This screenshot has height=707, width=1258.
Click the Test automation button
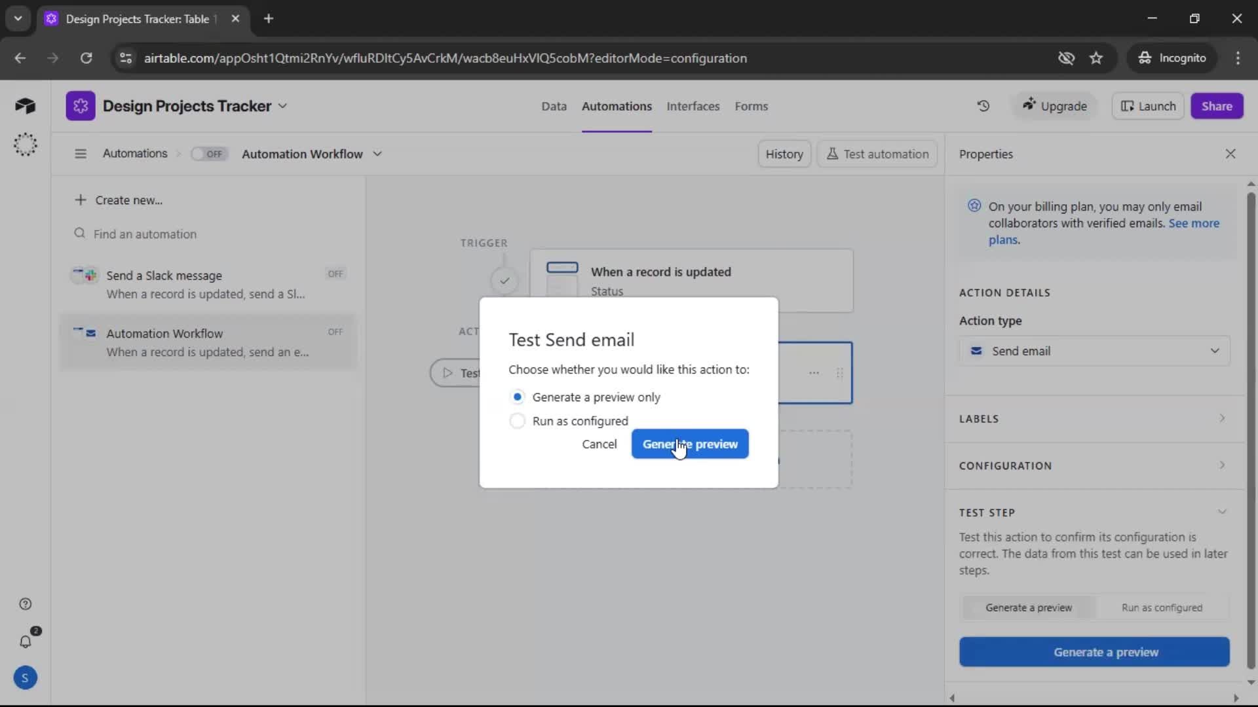tap(877, 154)
